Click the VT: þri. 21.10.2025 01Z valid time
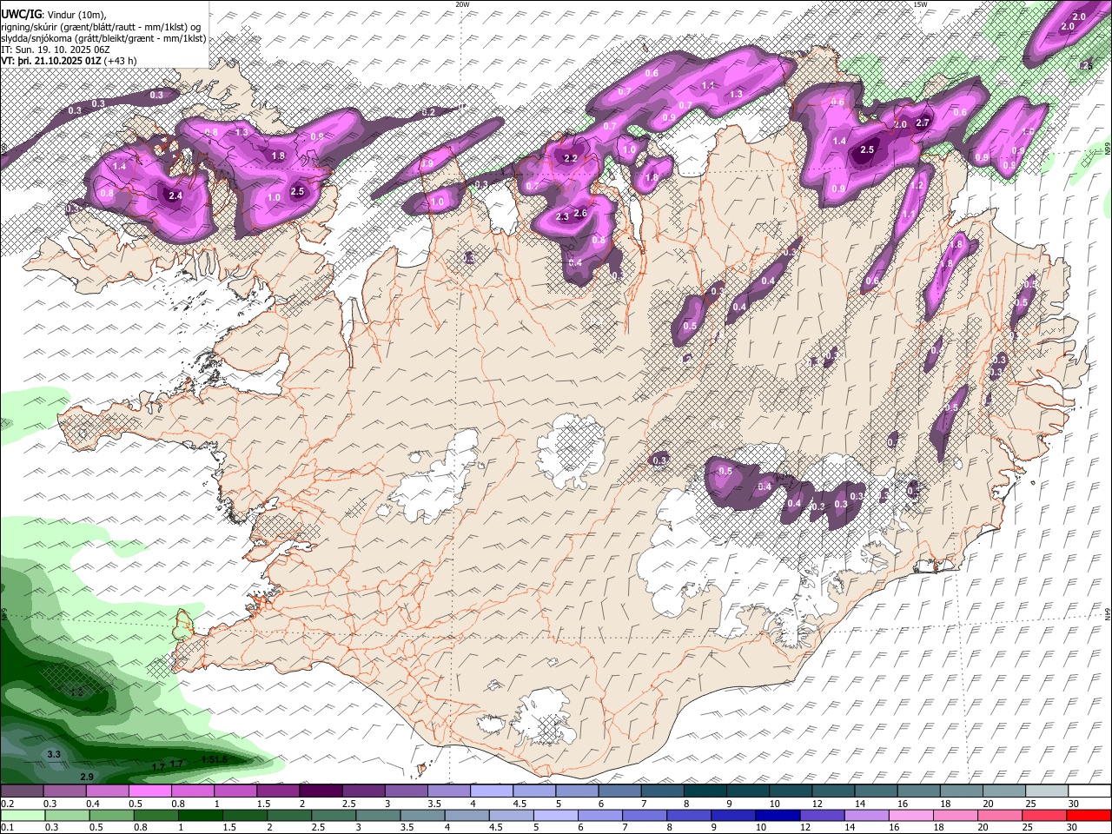This screenshot has height=834, width=1112. [x=50, y=61]
